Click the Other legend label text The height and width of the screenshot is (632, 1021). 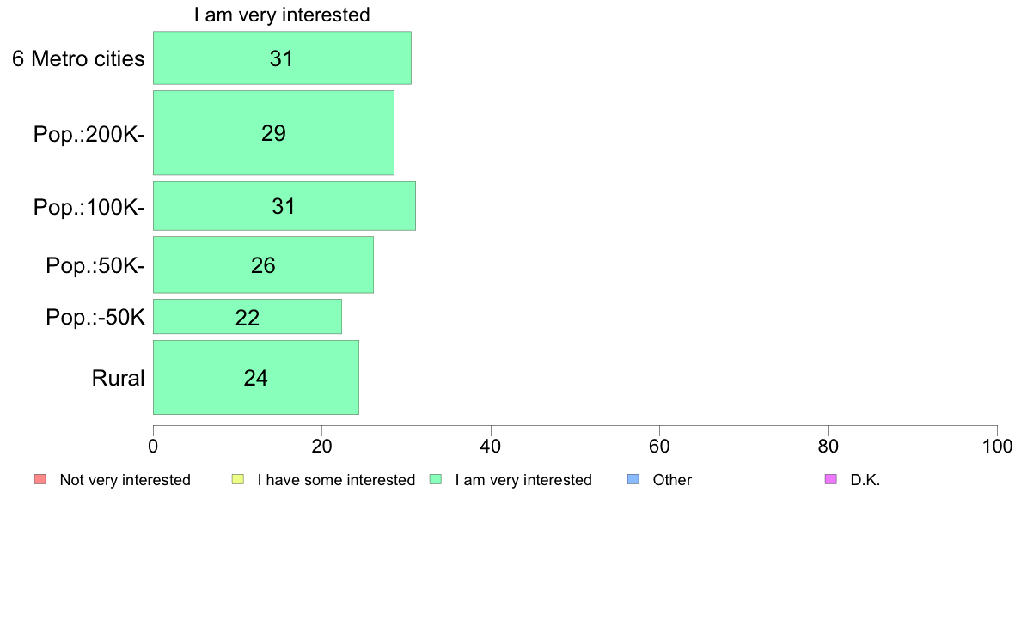coord(672,480)
